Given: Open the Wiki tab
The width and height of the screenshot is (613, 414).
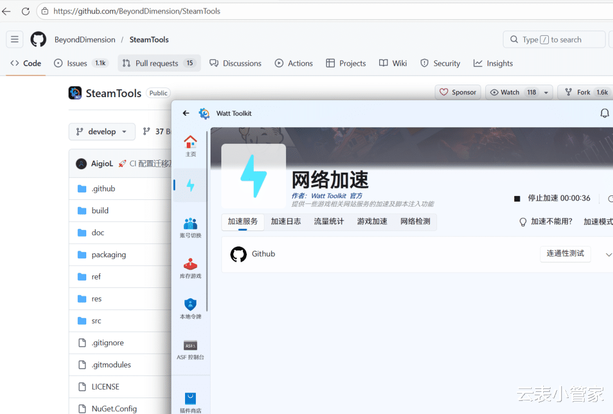Looking at the screenshot, I should click(393, 64).
